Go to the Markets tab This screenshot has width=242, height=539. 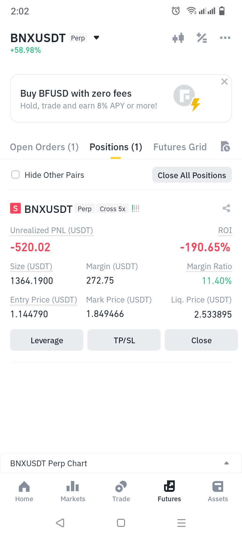click(73, 492)
